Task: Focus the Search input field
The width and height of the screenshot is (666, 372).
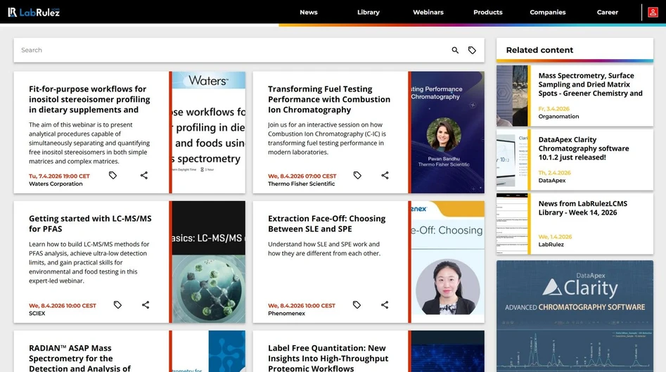Action: point(232,51)
